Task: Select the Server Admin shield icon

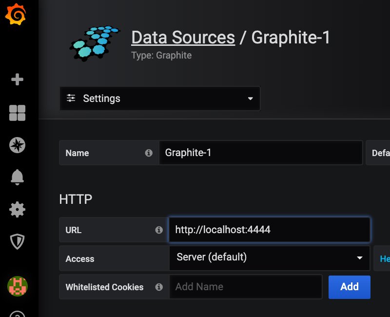Action: (18, 241)
